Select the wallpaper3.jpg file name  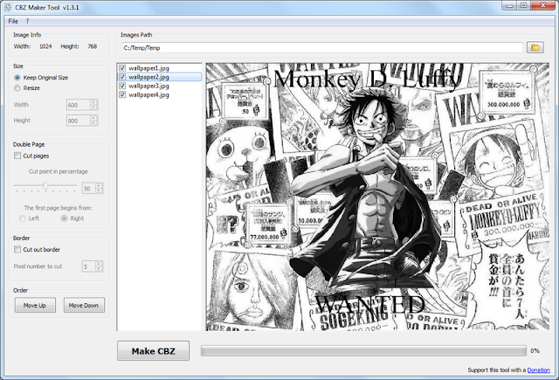[148, 86]
